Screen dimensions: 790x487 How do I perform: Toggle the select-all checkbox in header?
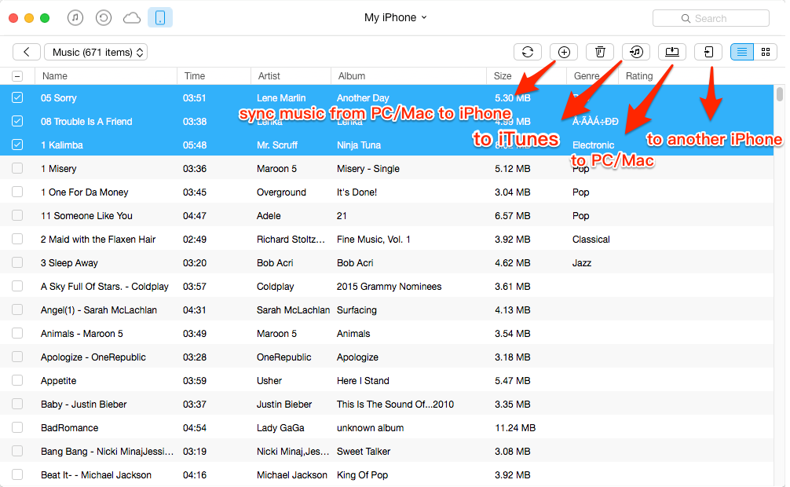(x=17, y=76)
